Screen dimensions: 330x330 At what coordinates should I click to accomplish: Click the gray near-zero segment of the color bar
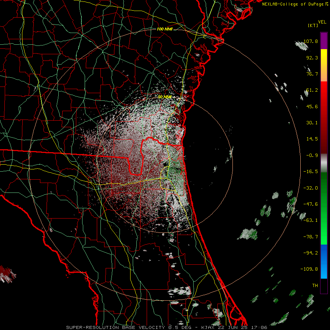[x=324, y=162]
